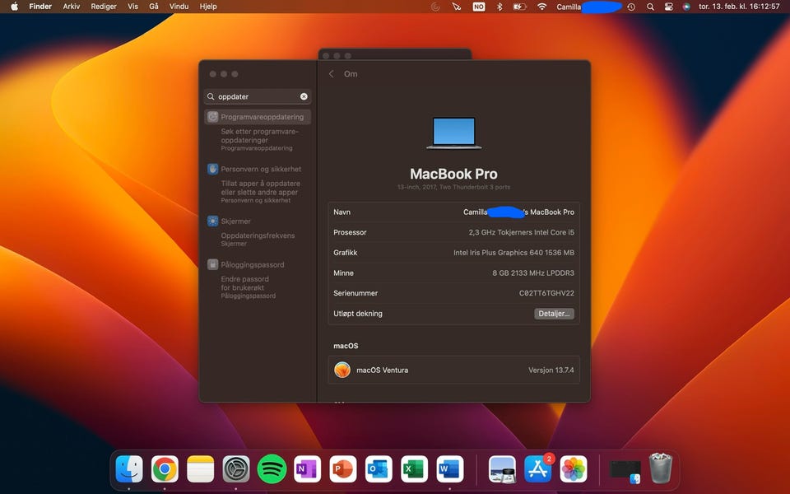Click the macOS Ventura version row

click(453, 370)
